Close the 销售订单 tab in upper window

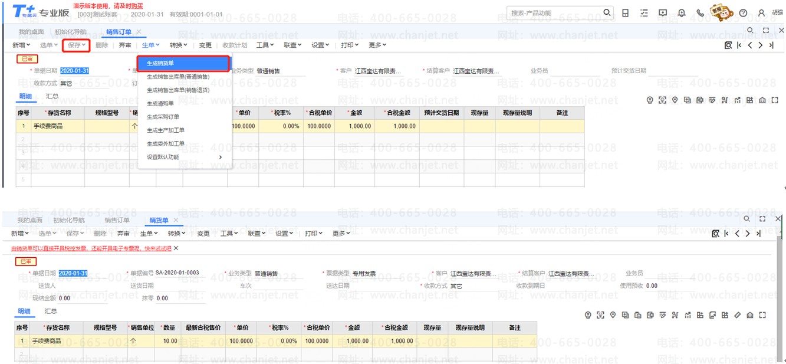[139, 32]
